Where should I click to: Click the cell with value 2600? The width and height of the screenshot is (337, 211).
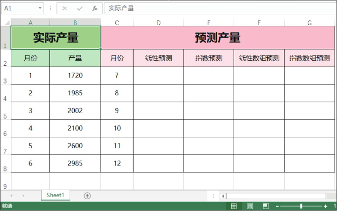click(75, 146)
